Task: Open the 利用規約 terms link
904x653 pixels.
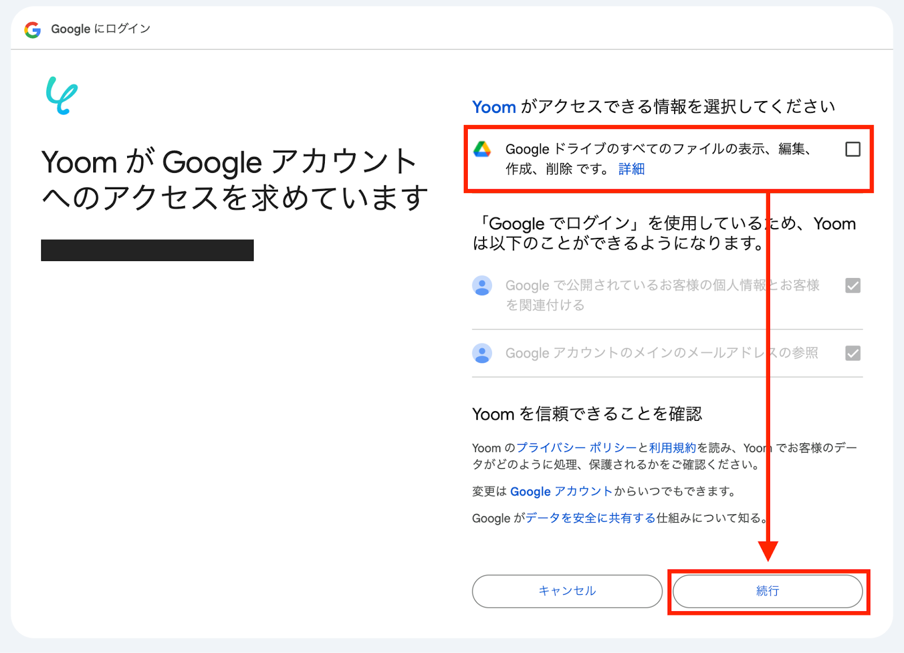Action: coord(672,447)
